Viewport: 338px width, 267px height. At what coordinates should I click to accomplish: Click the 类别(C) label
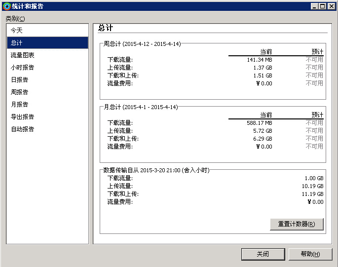tap(15, 19)
